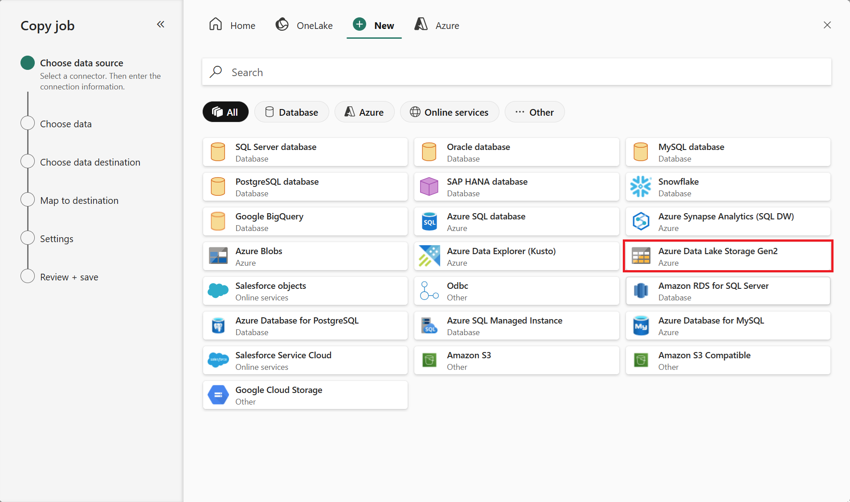The width and height of the screenshot is (850, 502).
Task: Click the Azure Database for MySQL icon
Action: coord(641,326)
